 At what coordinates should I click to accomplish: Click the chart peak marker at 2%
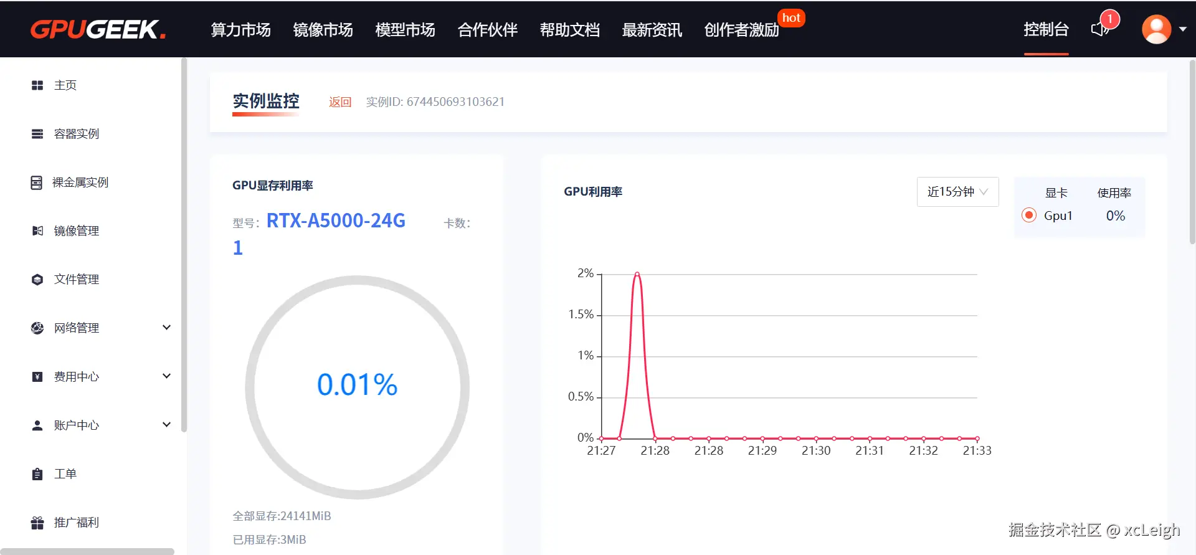pos(637,273)
